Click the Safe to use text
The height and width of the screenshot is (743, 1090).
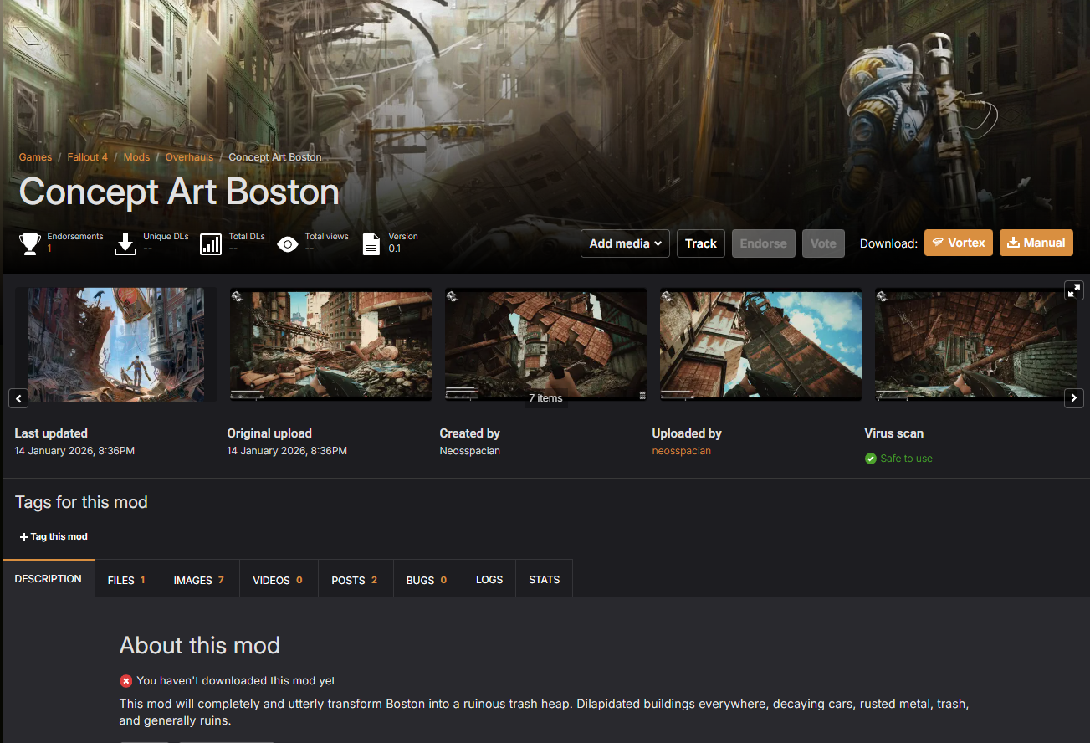tap(906, 459)
